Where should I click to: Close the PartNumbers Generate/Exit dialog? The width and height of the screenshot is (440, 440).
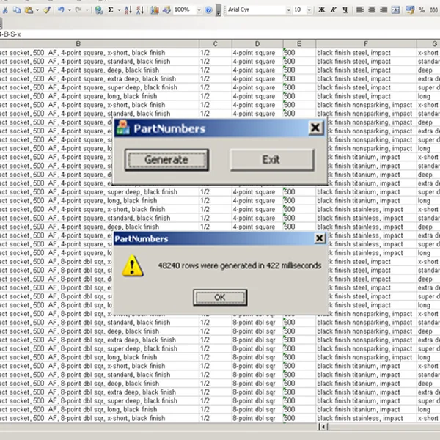(x=315, y=128)
